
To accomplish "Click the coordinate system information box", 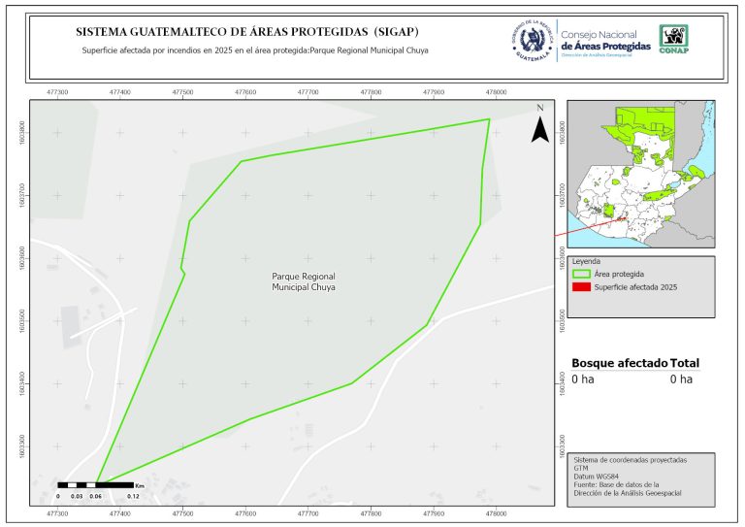I will [x=641, y=478].
